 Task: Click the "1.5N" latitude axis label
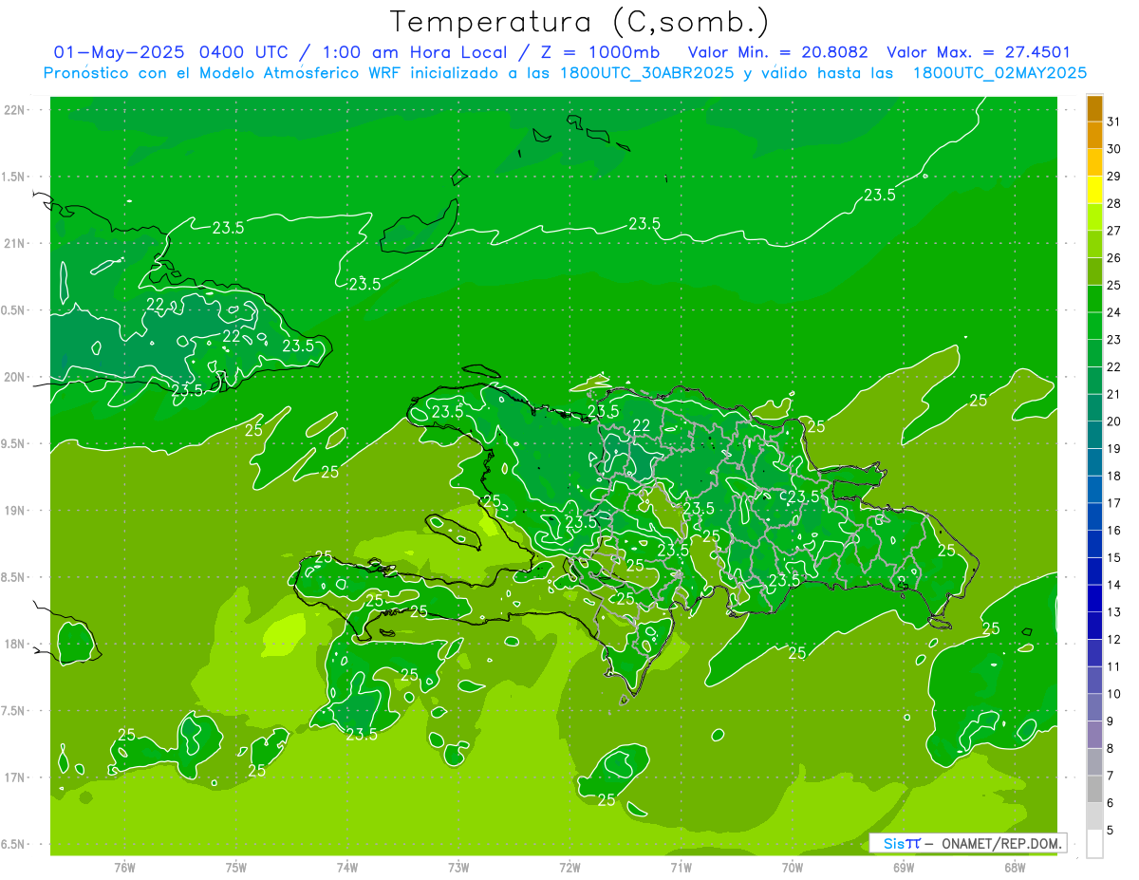click(x=15, y=177)
